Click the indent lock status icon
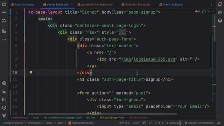Viewport: 224px width, 126px height. [x=180, y=123]
